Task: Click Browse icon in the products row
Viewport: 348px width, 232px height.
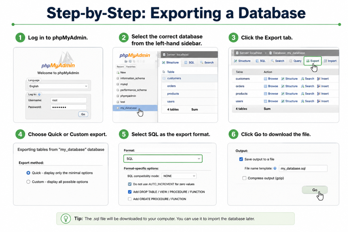Action: [x=265, y=94]
